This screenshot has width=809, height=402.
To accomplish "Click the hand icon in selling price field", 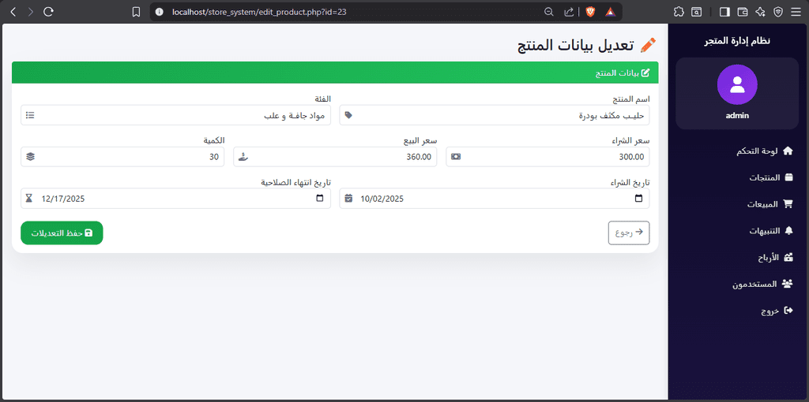I will coord(243,157).
